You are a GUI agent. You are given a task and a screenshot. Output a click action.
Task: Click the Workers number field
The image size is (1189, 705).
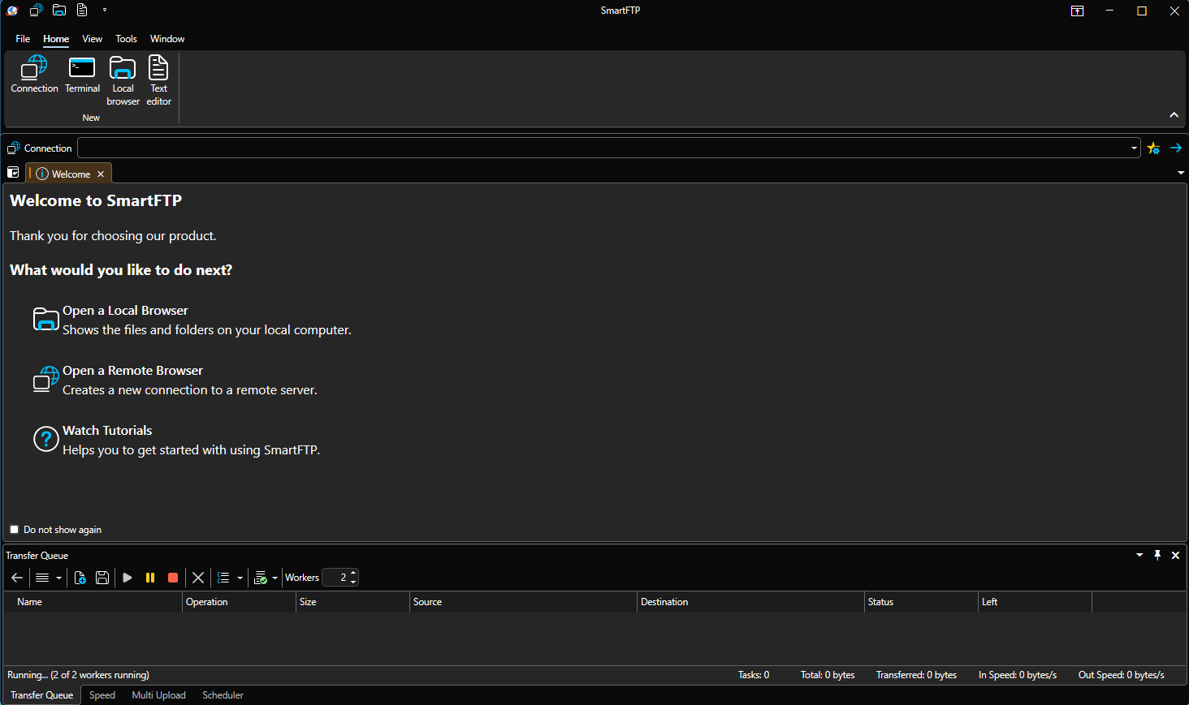(335, 578)
